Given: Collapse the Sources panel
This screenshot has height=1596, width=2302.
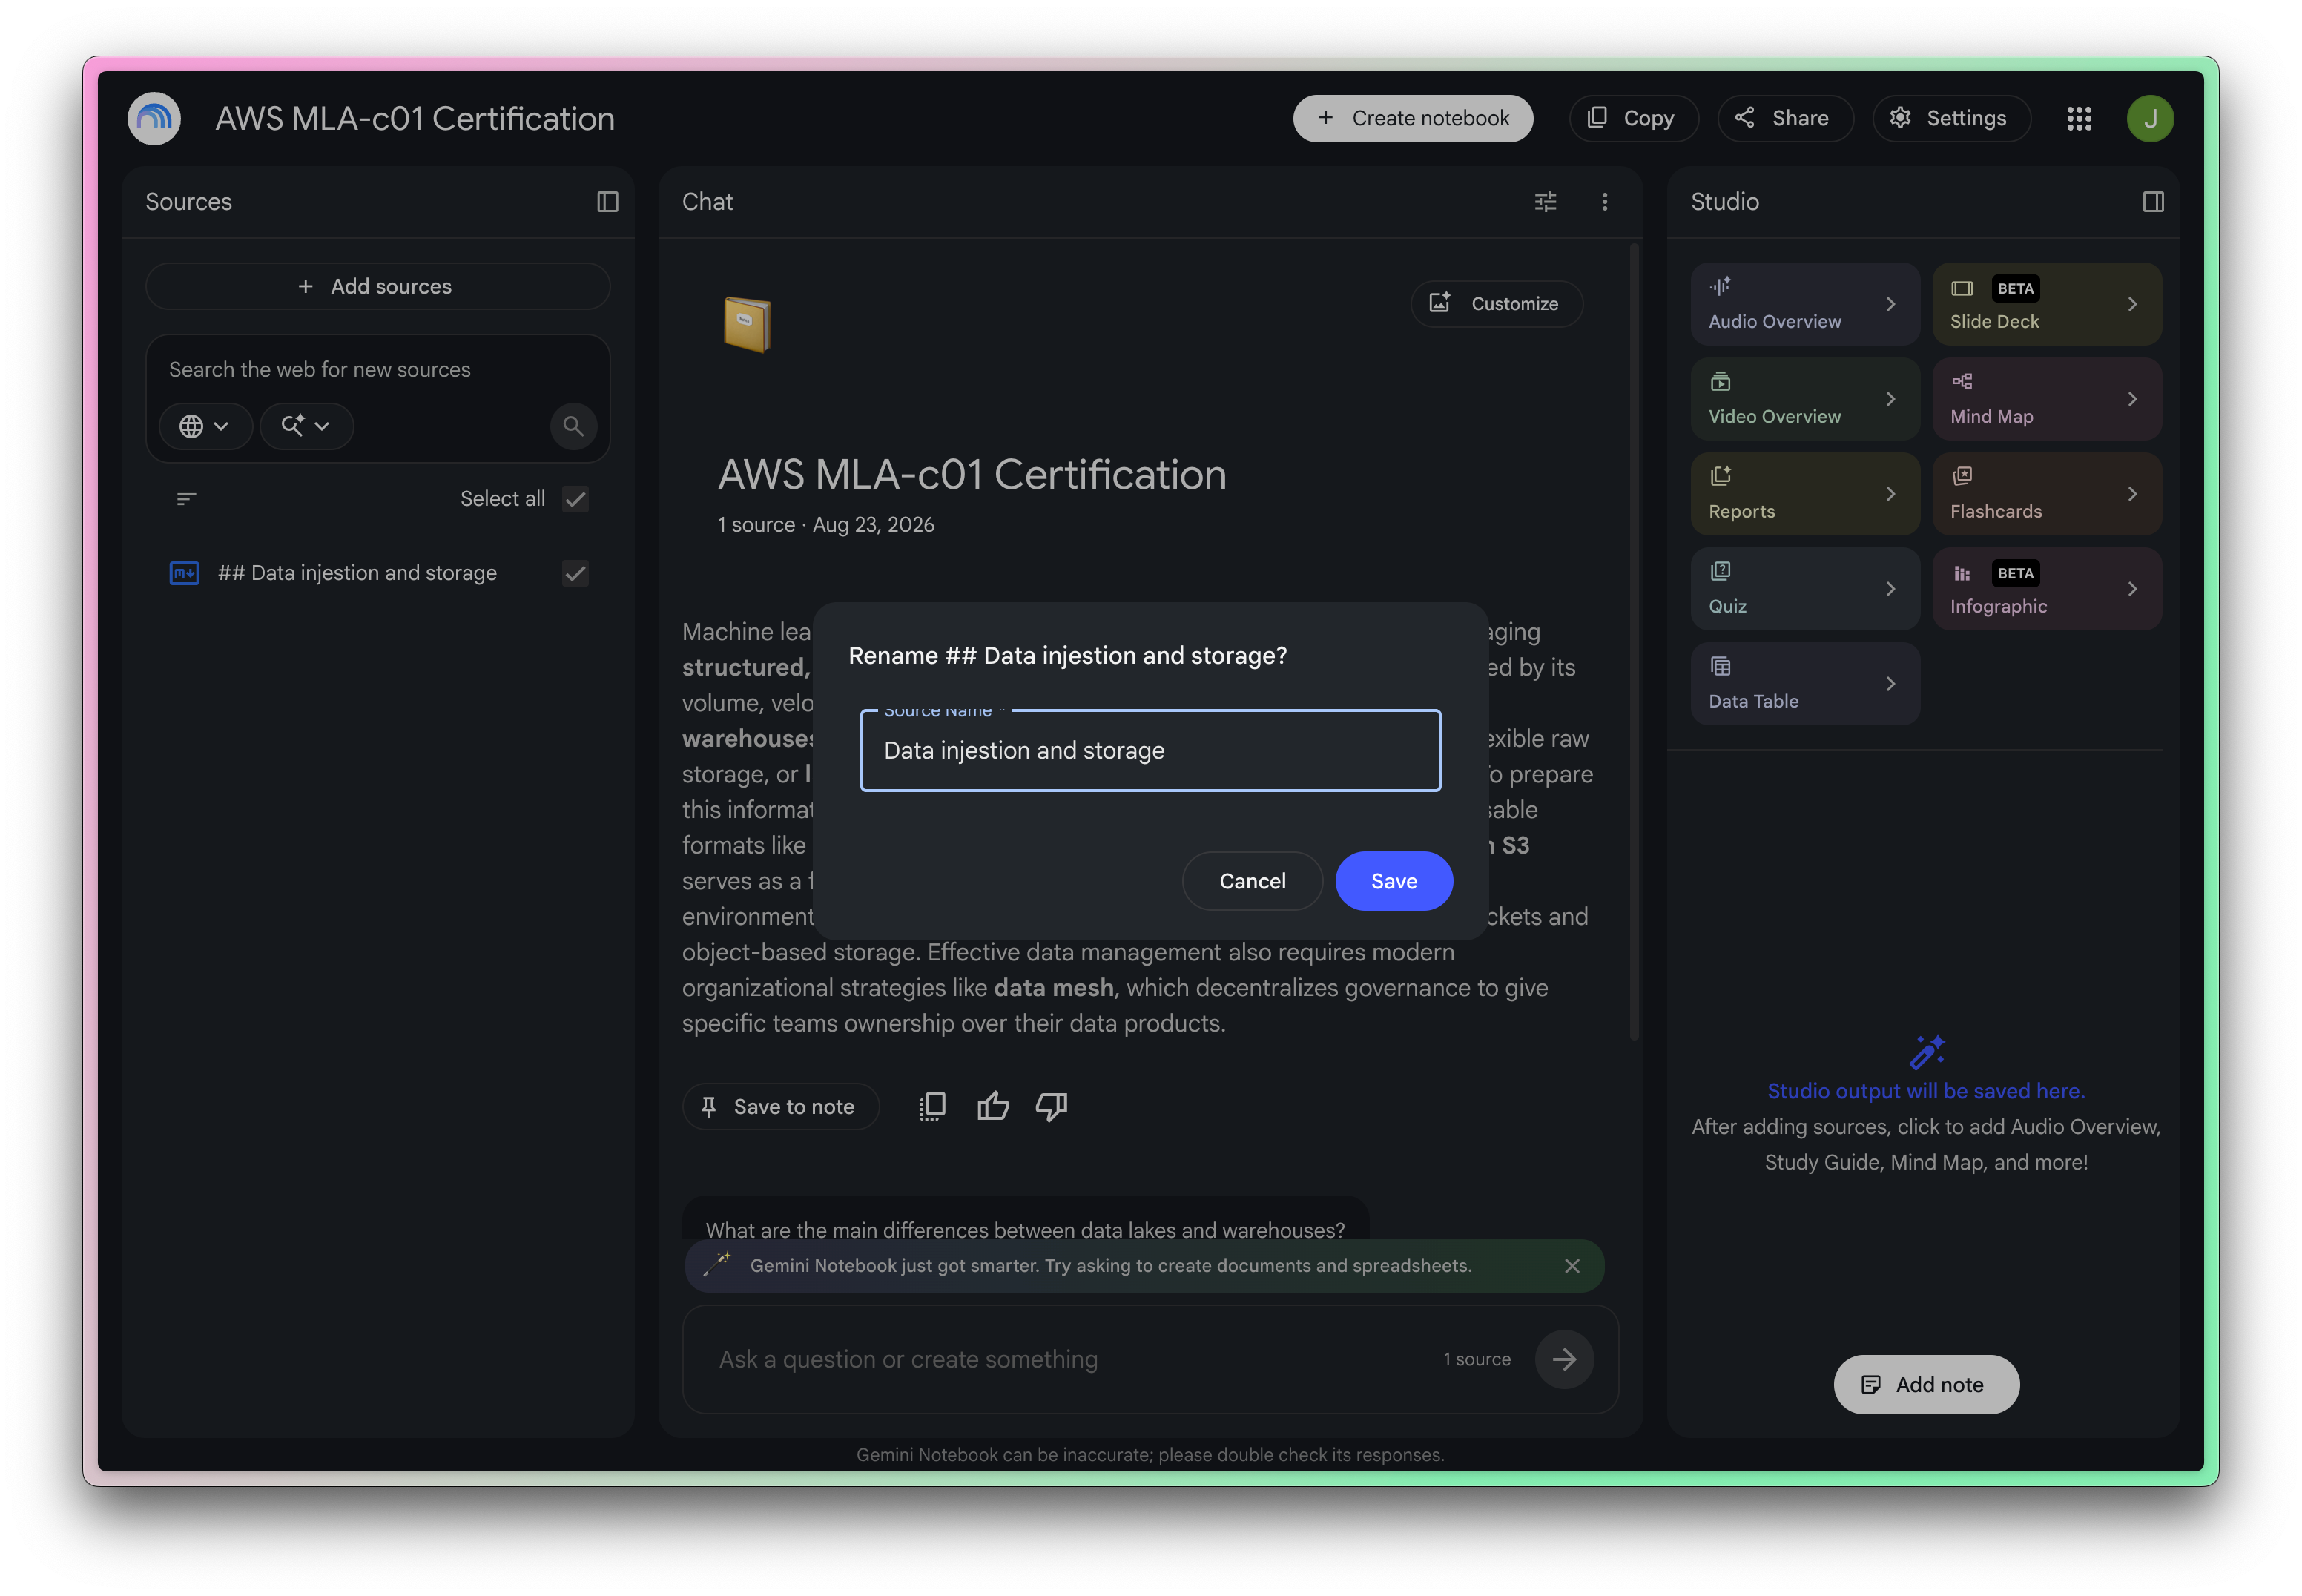Looking at the screenshot, I should pyautogui.click(x=607, y=202).
